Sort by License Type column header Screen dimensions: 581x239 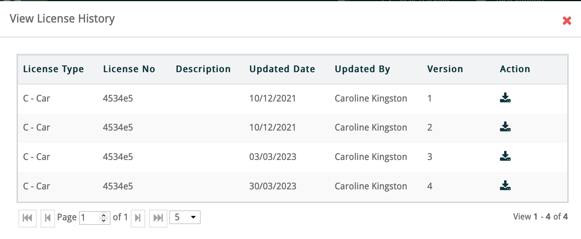(54, 69)
